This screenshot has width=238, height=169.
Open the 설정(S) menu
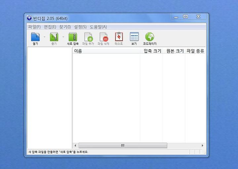[x=80, y=27]
